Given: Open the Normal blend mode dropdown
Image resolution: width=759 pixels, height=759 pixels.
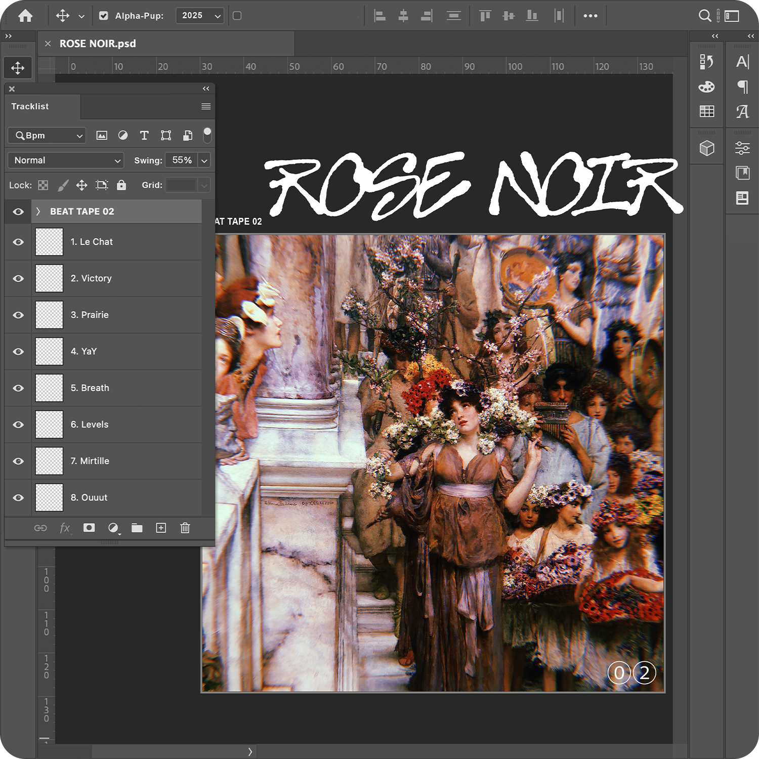Looking at the screenshot, I should tap(66, 160).
